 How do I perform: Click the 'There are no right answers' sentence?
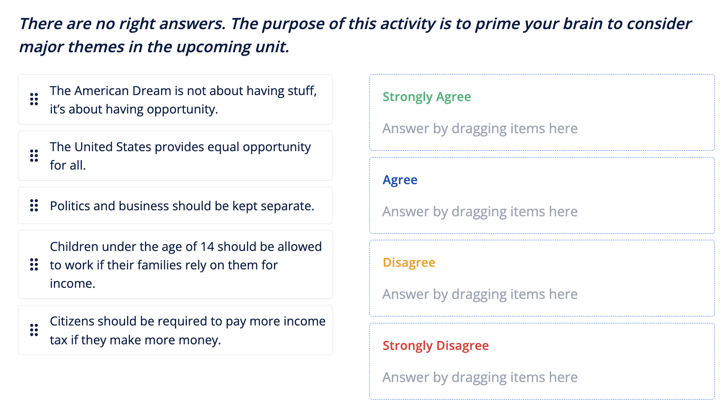122,24
